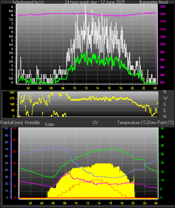Screen dimensions: 175x208
Task: Click the Solar legend label
Action: pos(49,124)
